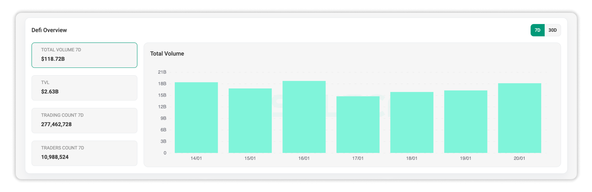Select the 18/01 volume bar
The width and height of the screenshot is (592, 192).
pyautogui.click(x=412, y=122)
